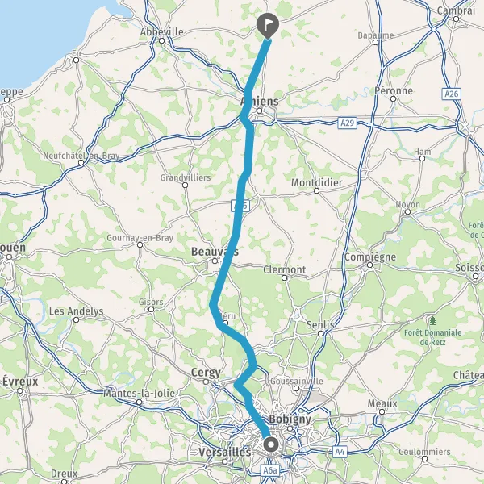Click the Meaux town marker
This screenshot has width=484, height=484.
[x=382, y=411]
